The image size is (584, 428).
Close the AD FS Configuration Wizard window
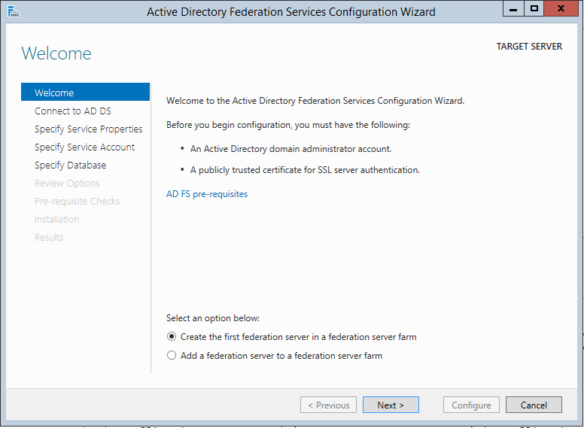tap(561, 9)
